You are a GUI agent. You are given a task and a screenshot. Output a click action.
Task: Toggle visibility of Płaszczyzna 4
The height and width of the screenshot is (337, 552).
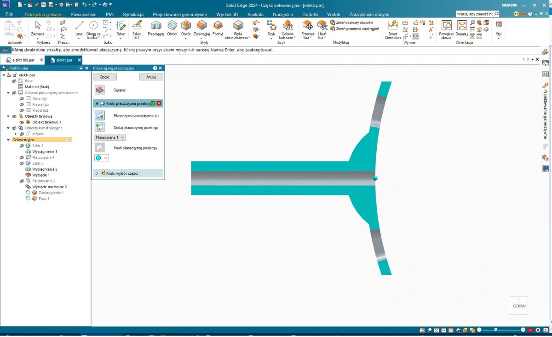[x=21, y=158]
